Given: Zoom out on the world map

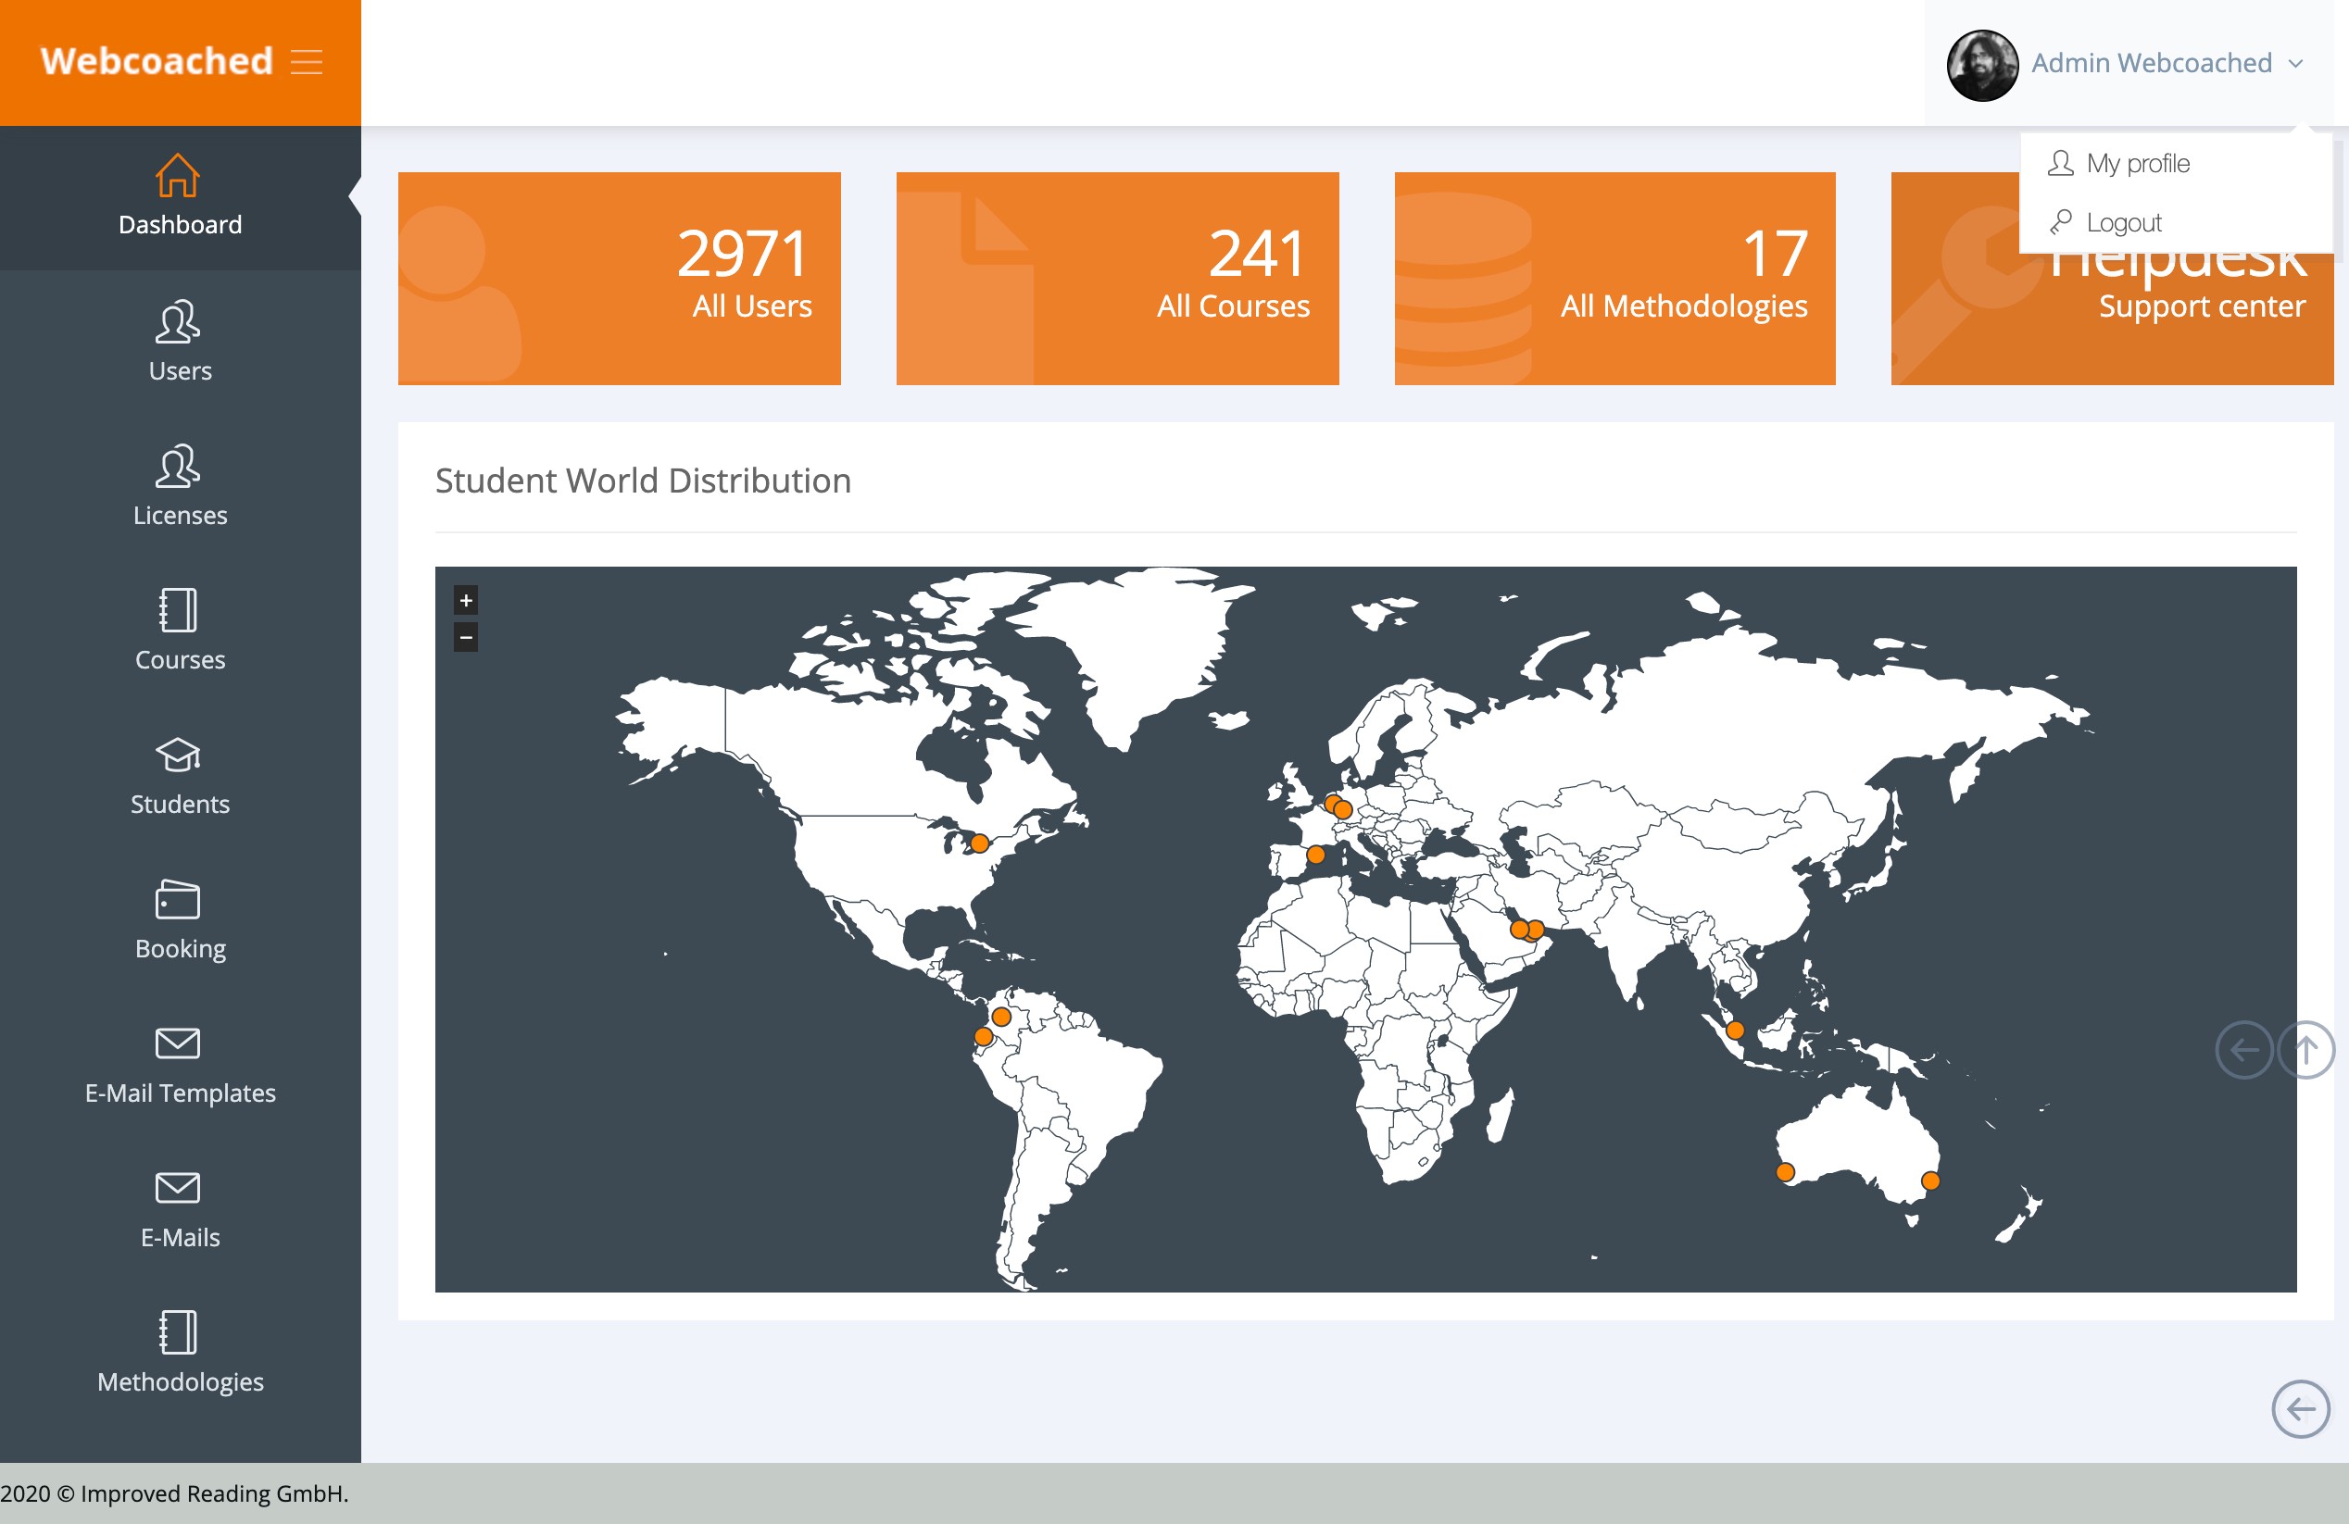Looking at the screenshot, I should (x=466, y=637).
